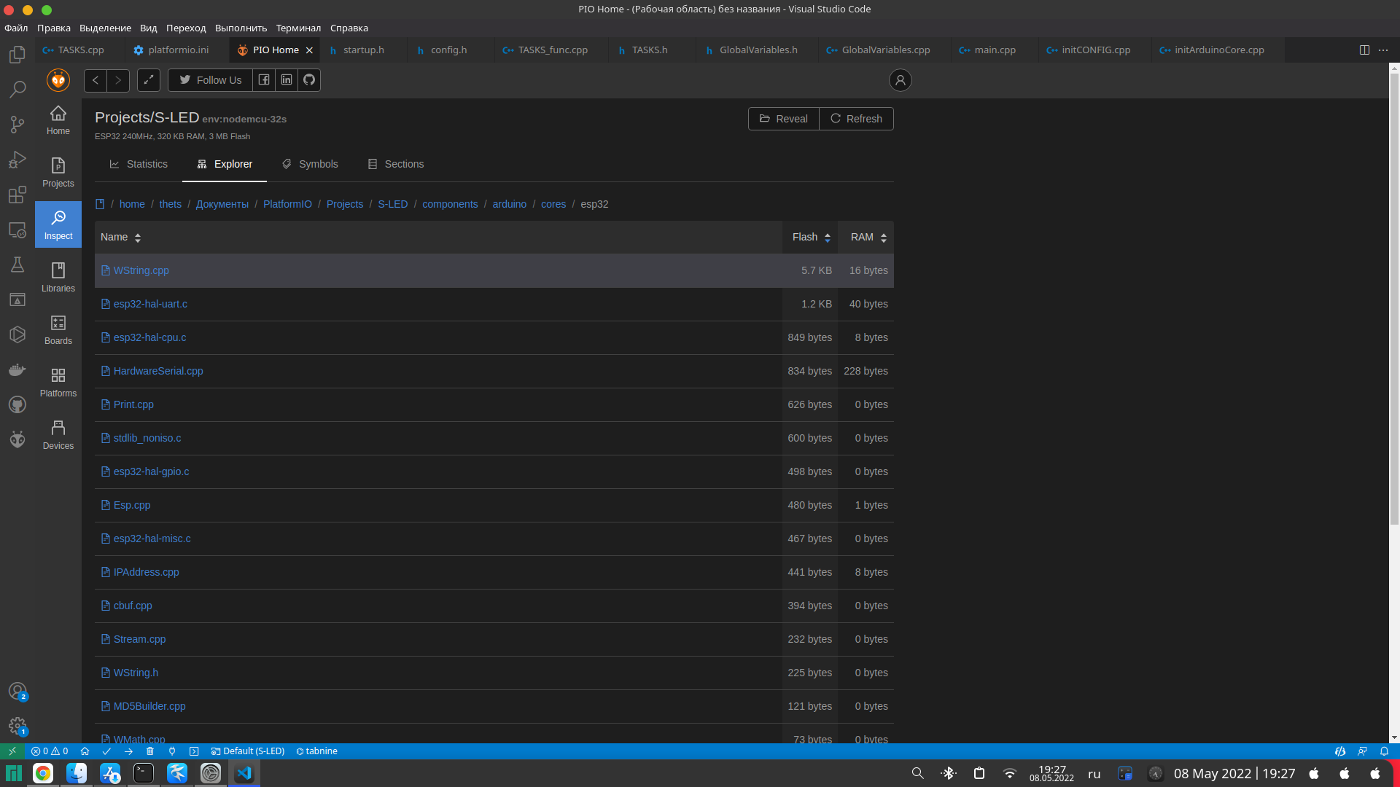This screenshot has width=1400, height=787.
Task: Go to components breadcrumb folder
Action: click(x=450, y=204)
